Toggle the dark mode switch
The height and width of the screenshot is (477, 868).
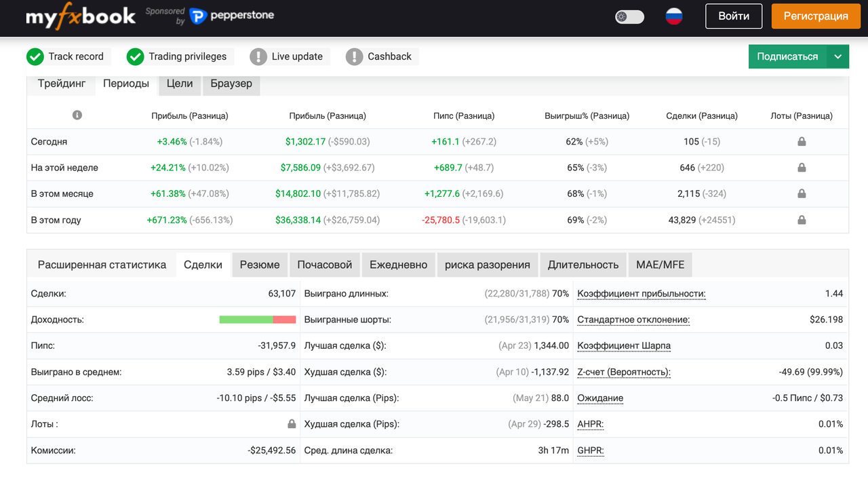[629, 16]
